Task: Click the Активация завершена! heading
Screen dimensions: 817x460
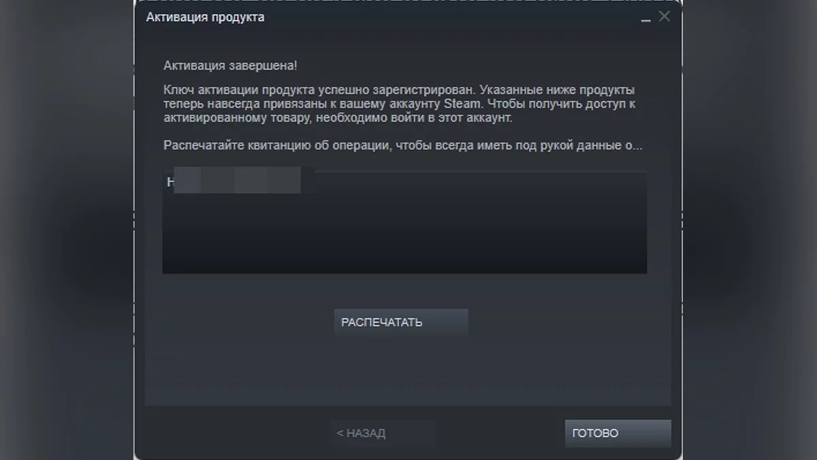Action: tap(231, 66)
